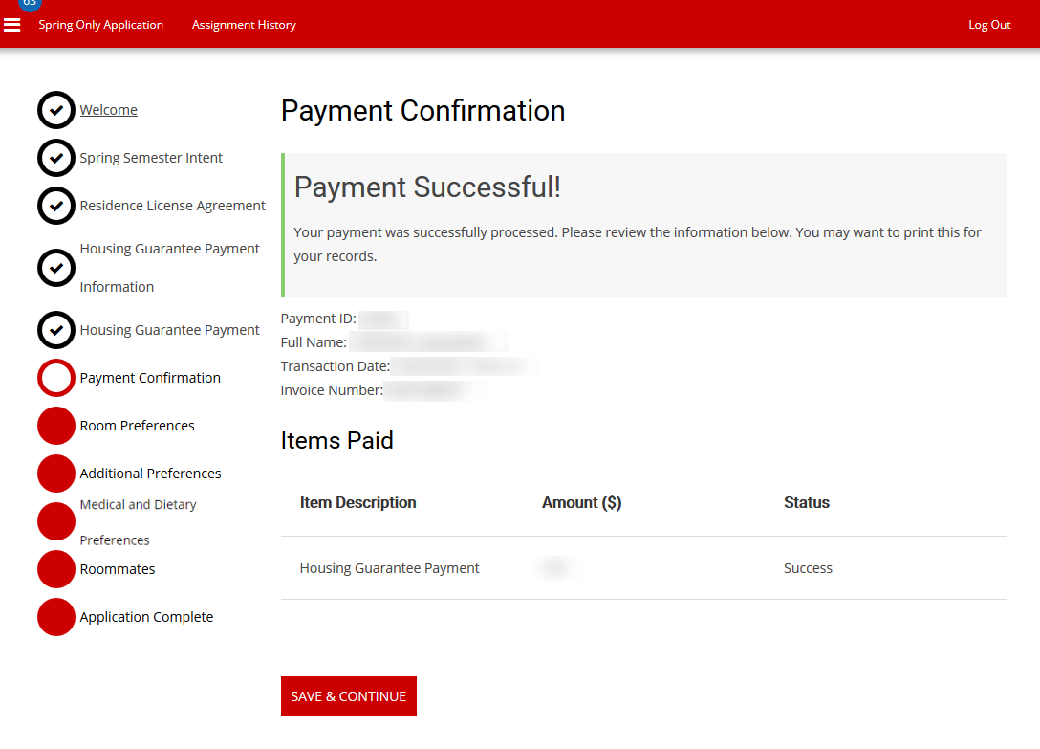Open Spring Only Application menu item

100,25
